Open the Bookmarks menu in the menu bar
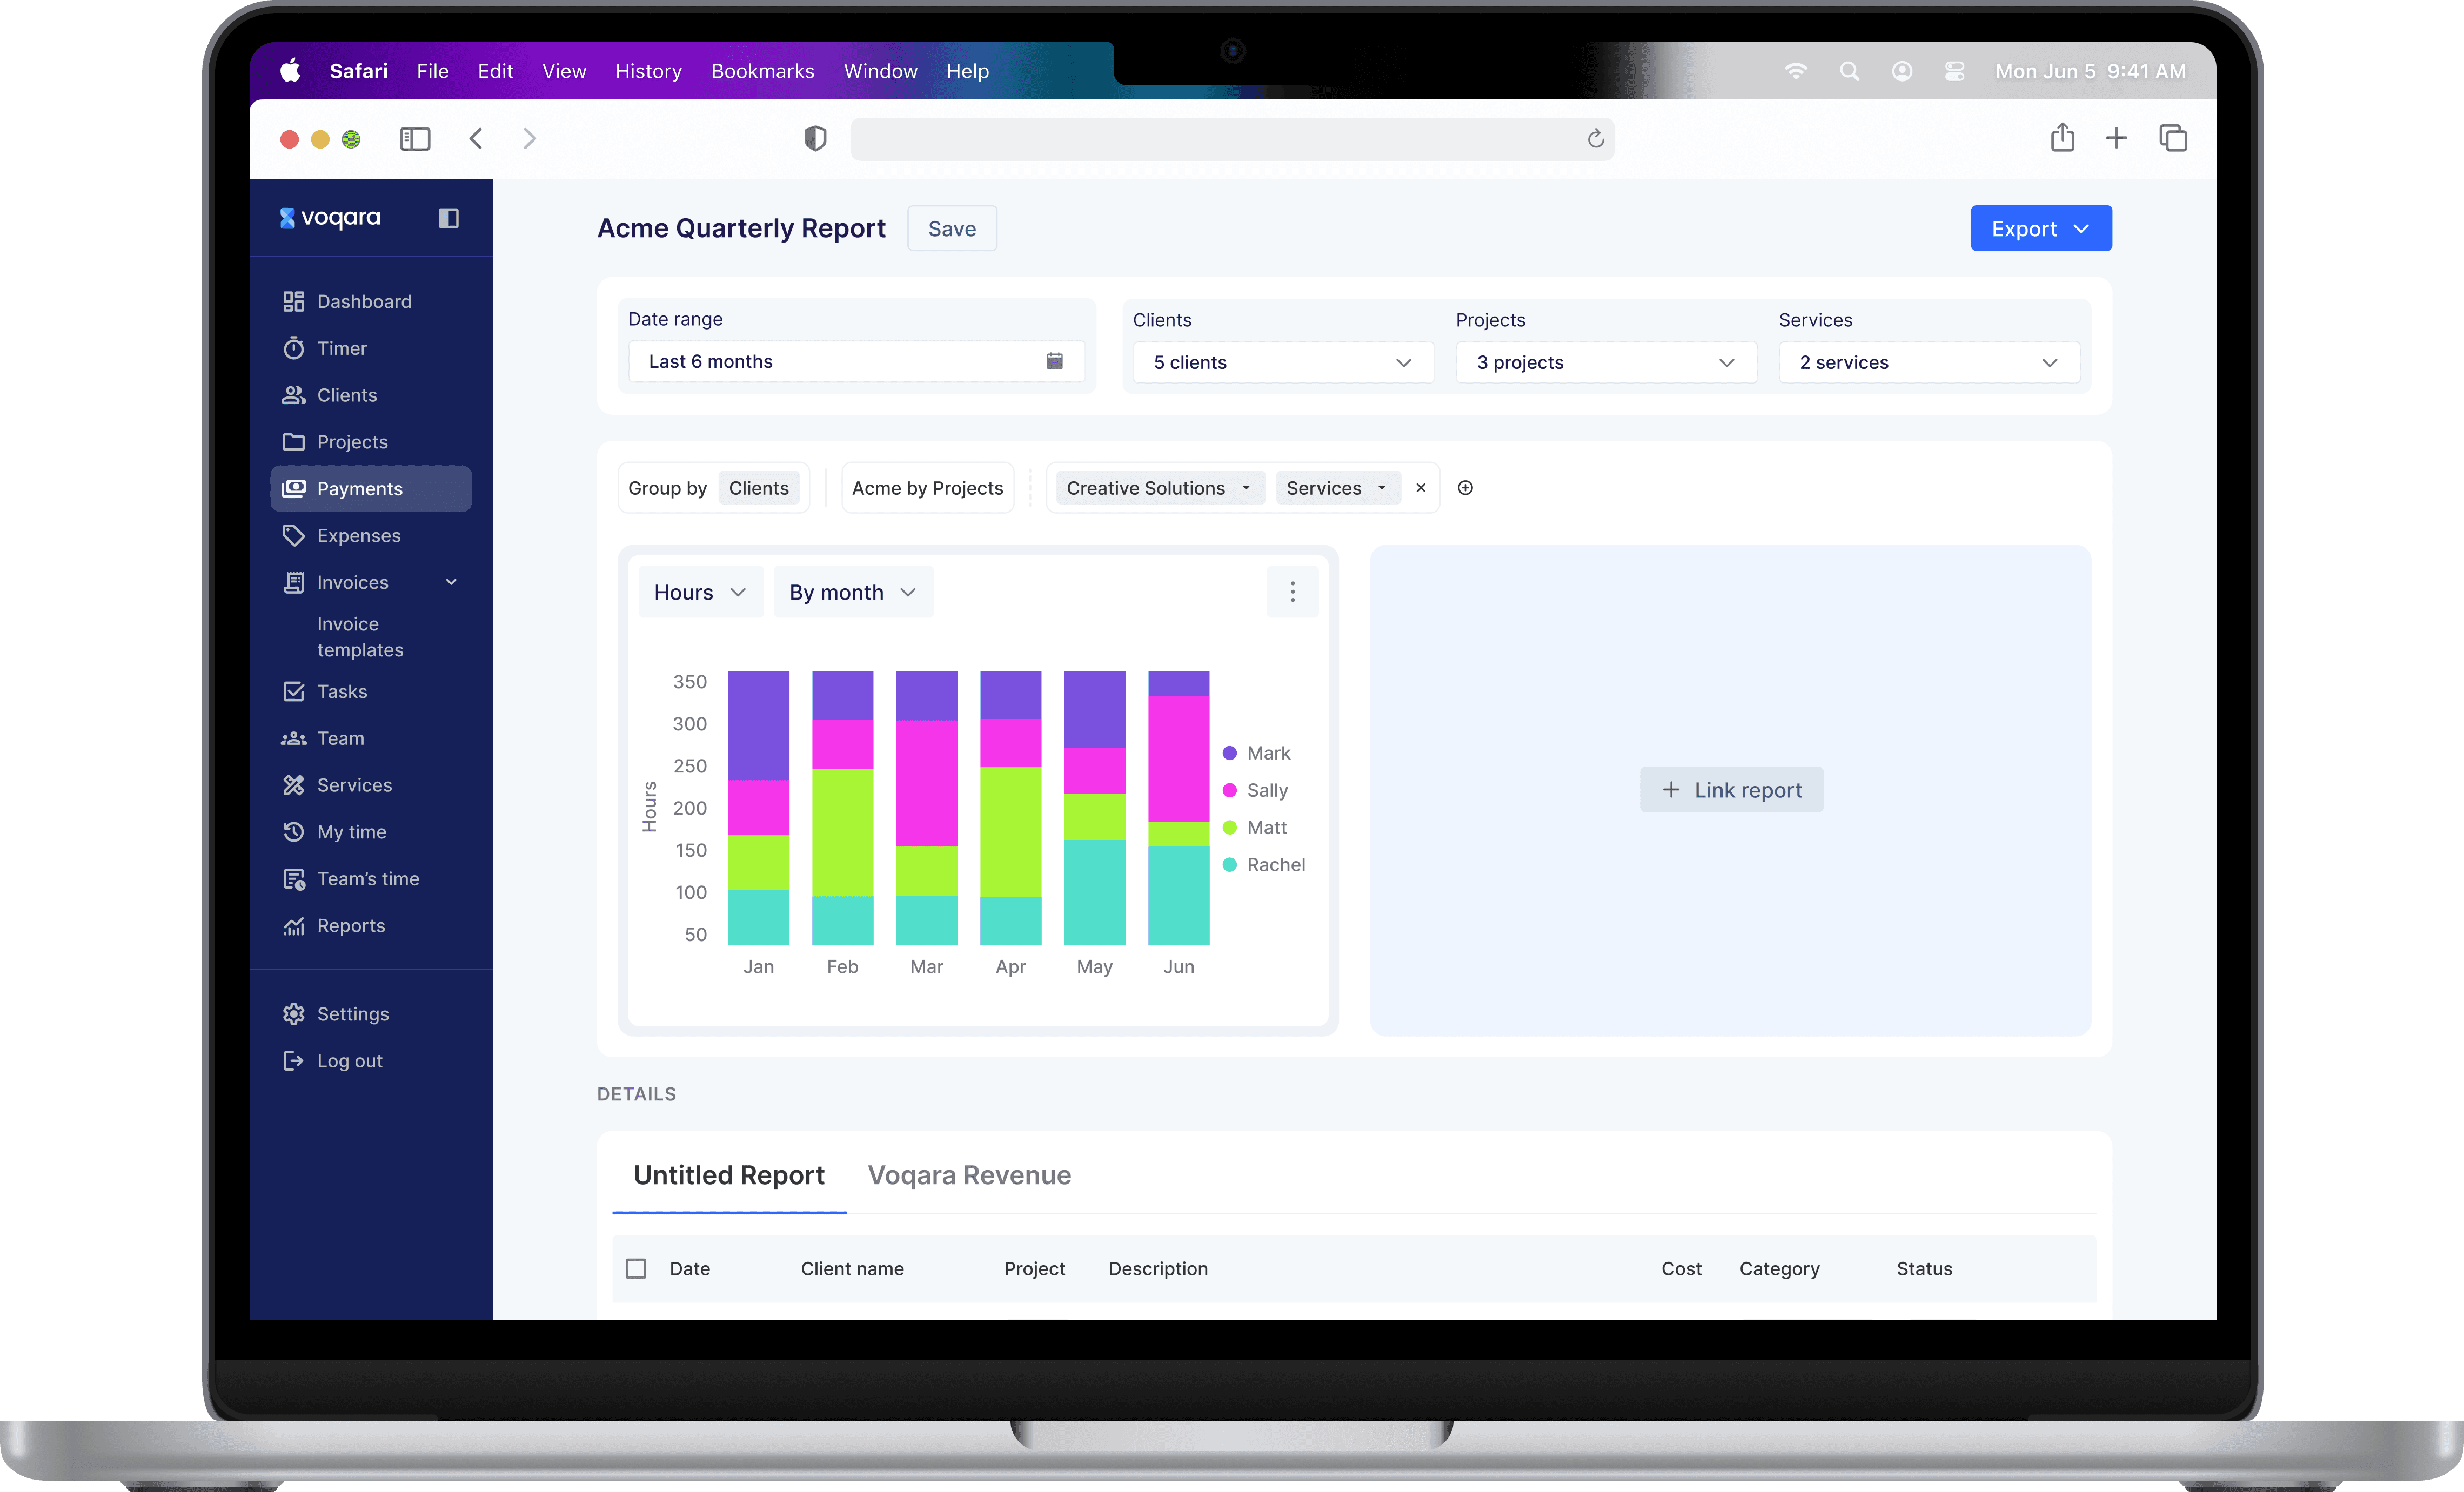 click(762, 71)
